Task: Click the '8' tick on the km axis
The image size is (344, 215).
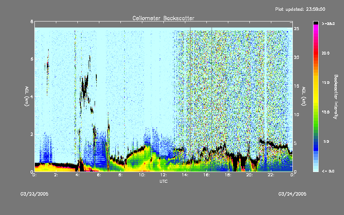Action: [x=32, y=21]
